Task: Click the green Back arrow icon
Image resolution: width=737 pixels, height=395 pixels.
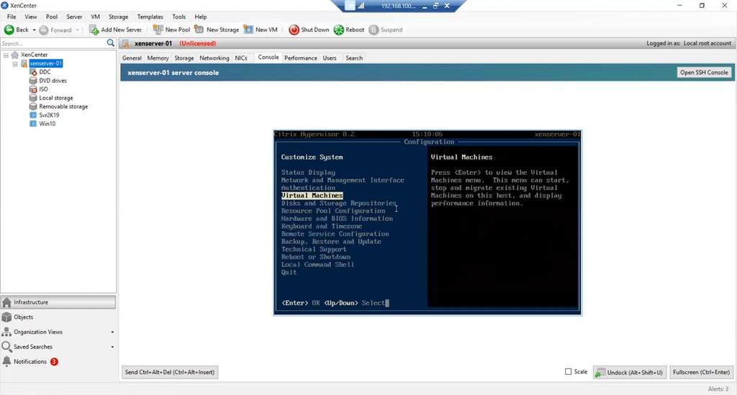Action: click(x=9, y=29)
